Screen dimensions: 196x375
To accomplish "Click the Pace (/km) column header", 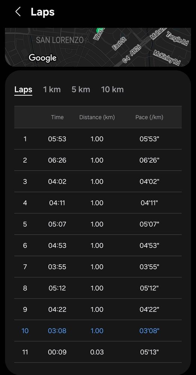I will coord(149,117).
